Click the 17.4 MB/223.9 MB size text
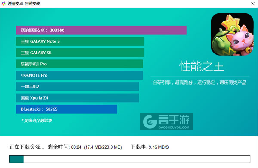 [x=103, y=147]
